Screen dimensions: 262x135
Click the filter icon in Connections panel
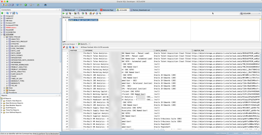pyautogui.click(x=10, y=13)
